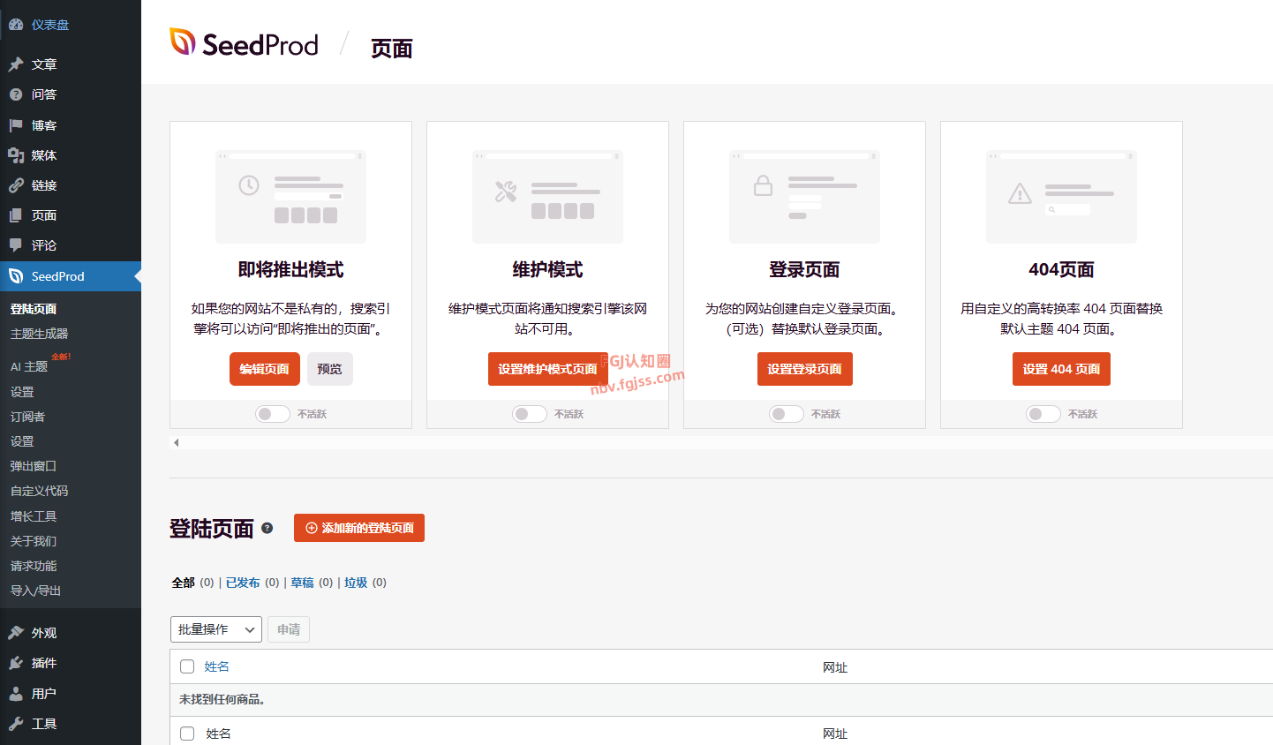Click the 未找到任何商品 empty table message
Screen dimensions: 1273x745
(222, 699)
